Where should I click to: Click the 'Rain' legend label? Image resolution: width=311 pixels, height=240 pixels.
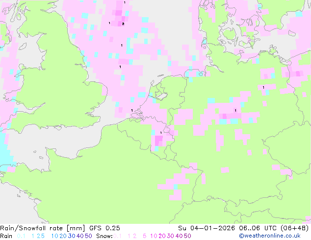pyautogui.click(x=6, y=236)
